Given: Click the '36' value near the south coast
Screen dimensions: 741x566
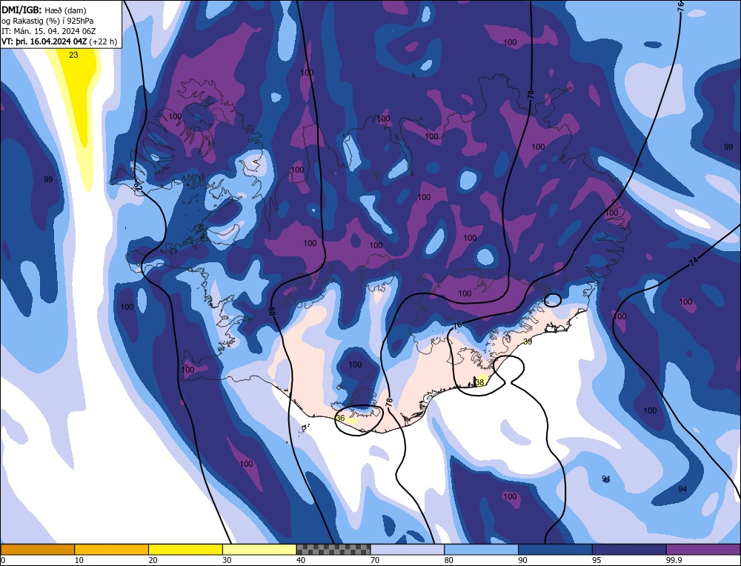Looking at the screenshot, I should (x=340, y=418).
